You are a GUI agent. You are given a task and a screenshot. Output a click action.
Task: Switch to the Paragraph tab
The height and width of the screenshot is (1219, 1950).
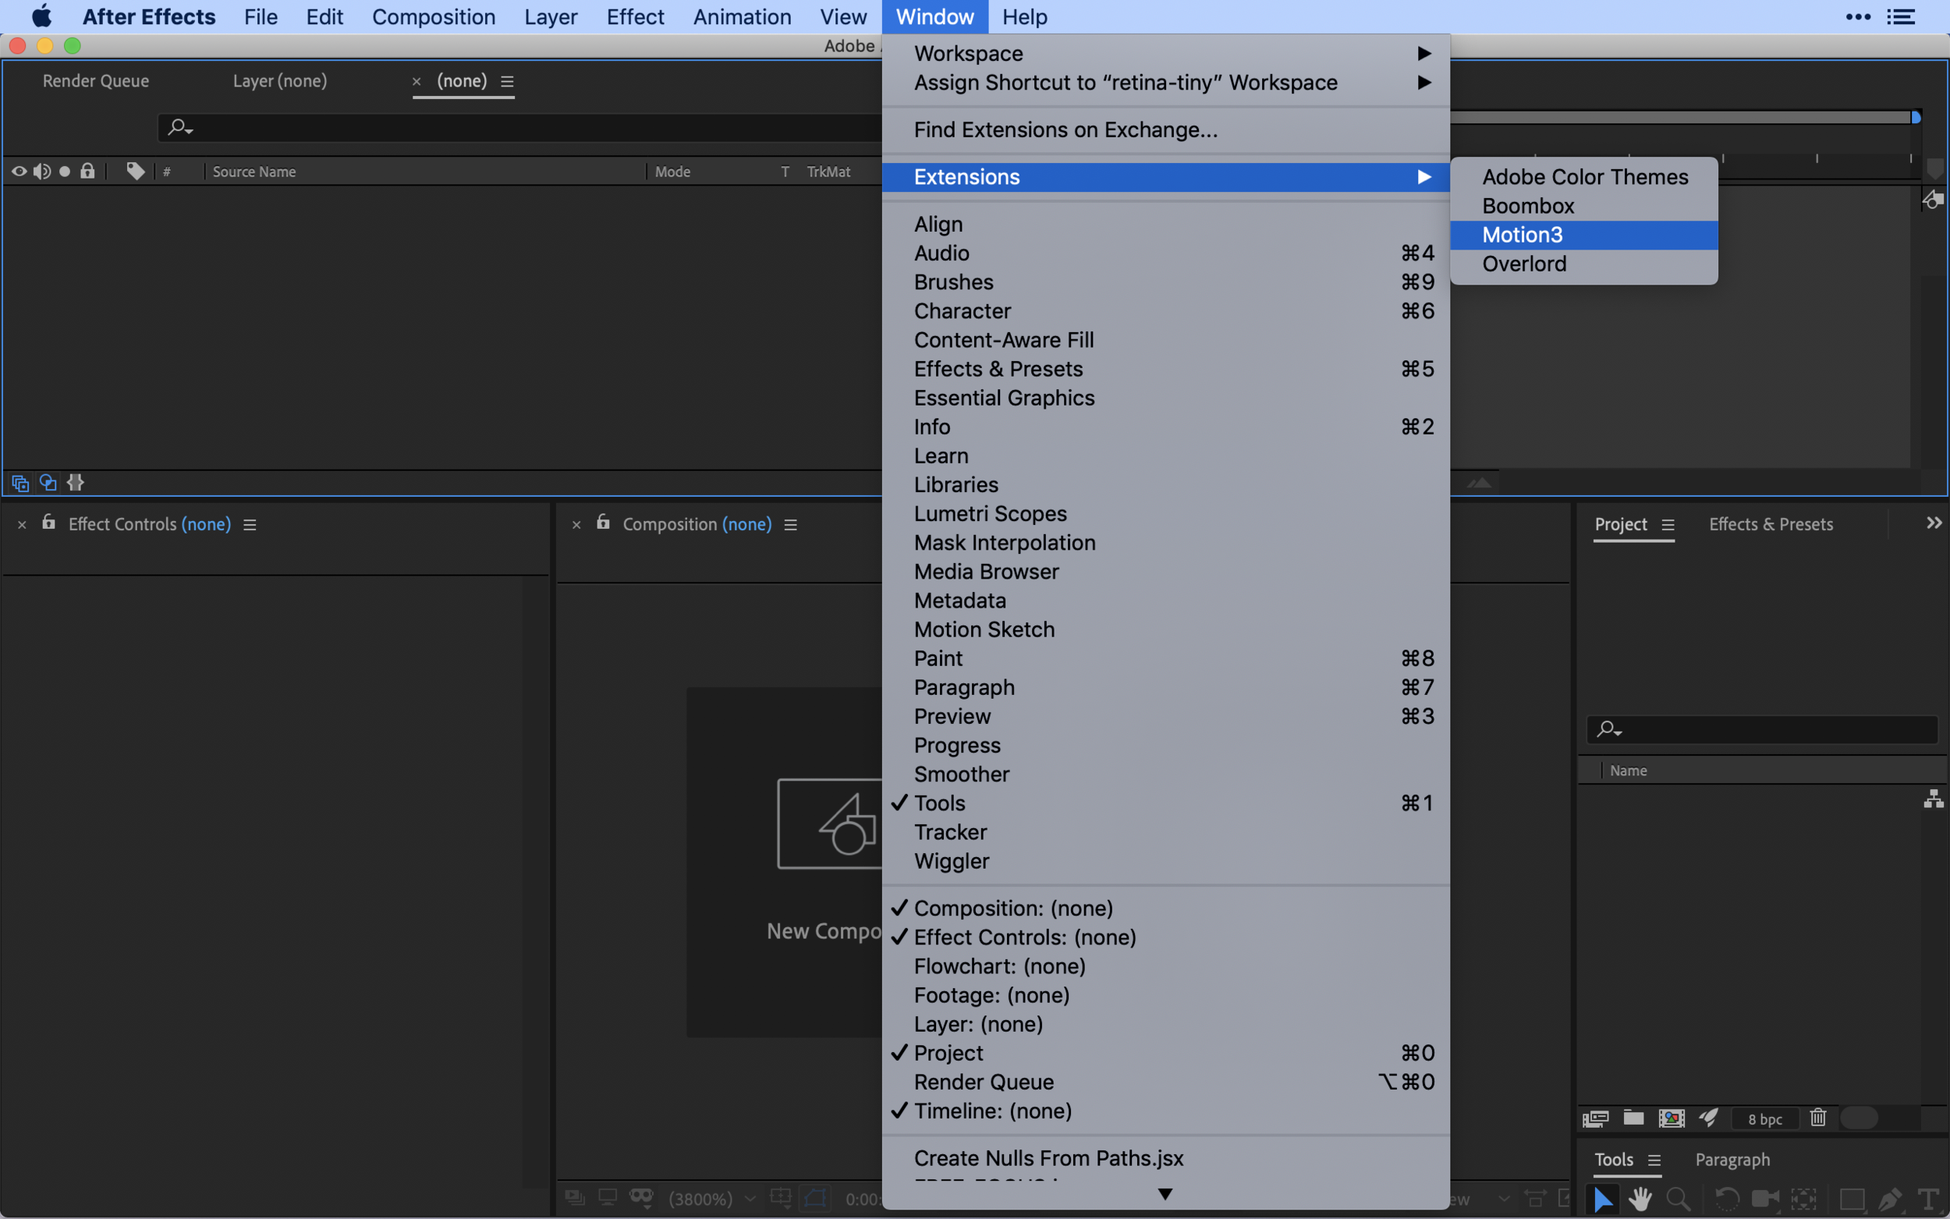[x=1732, y=1160]
